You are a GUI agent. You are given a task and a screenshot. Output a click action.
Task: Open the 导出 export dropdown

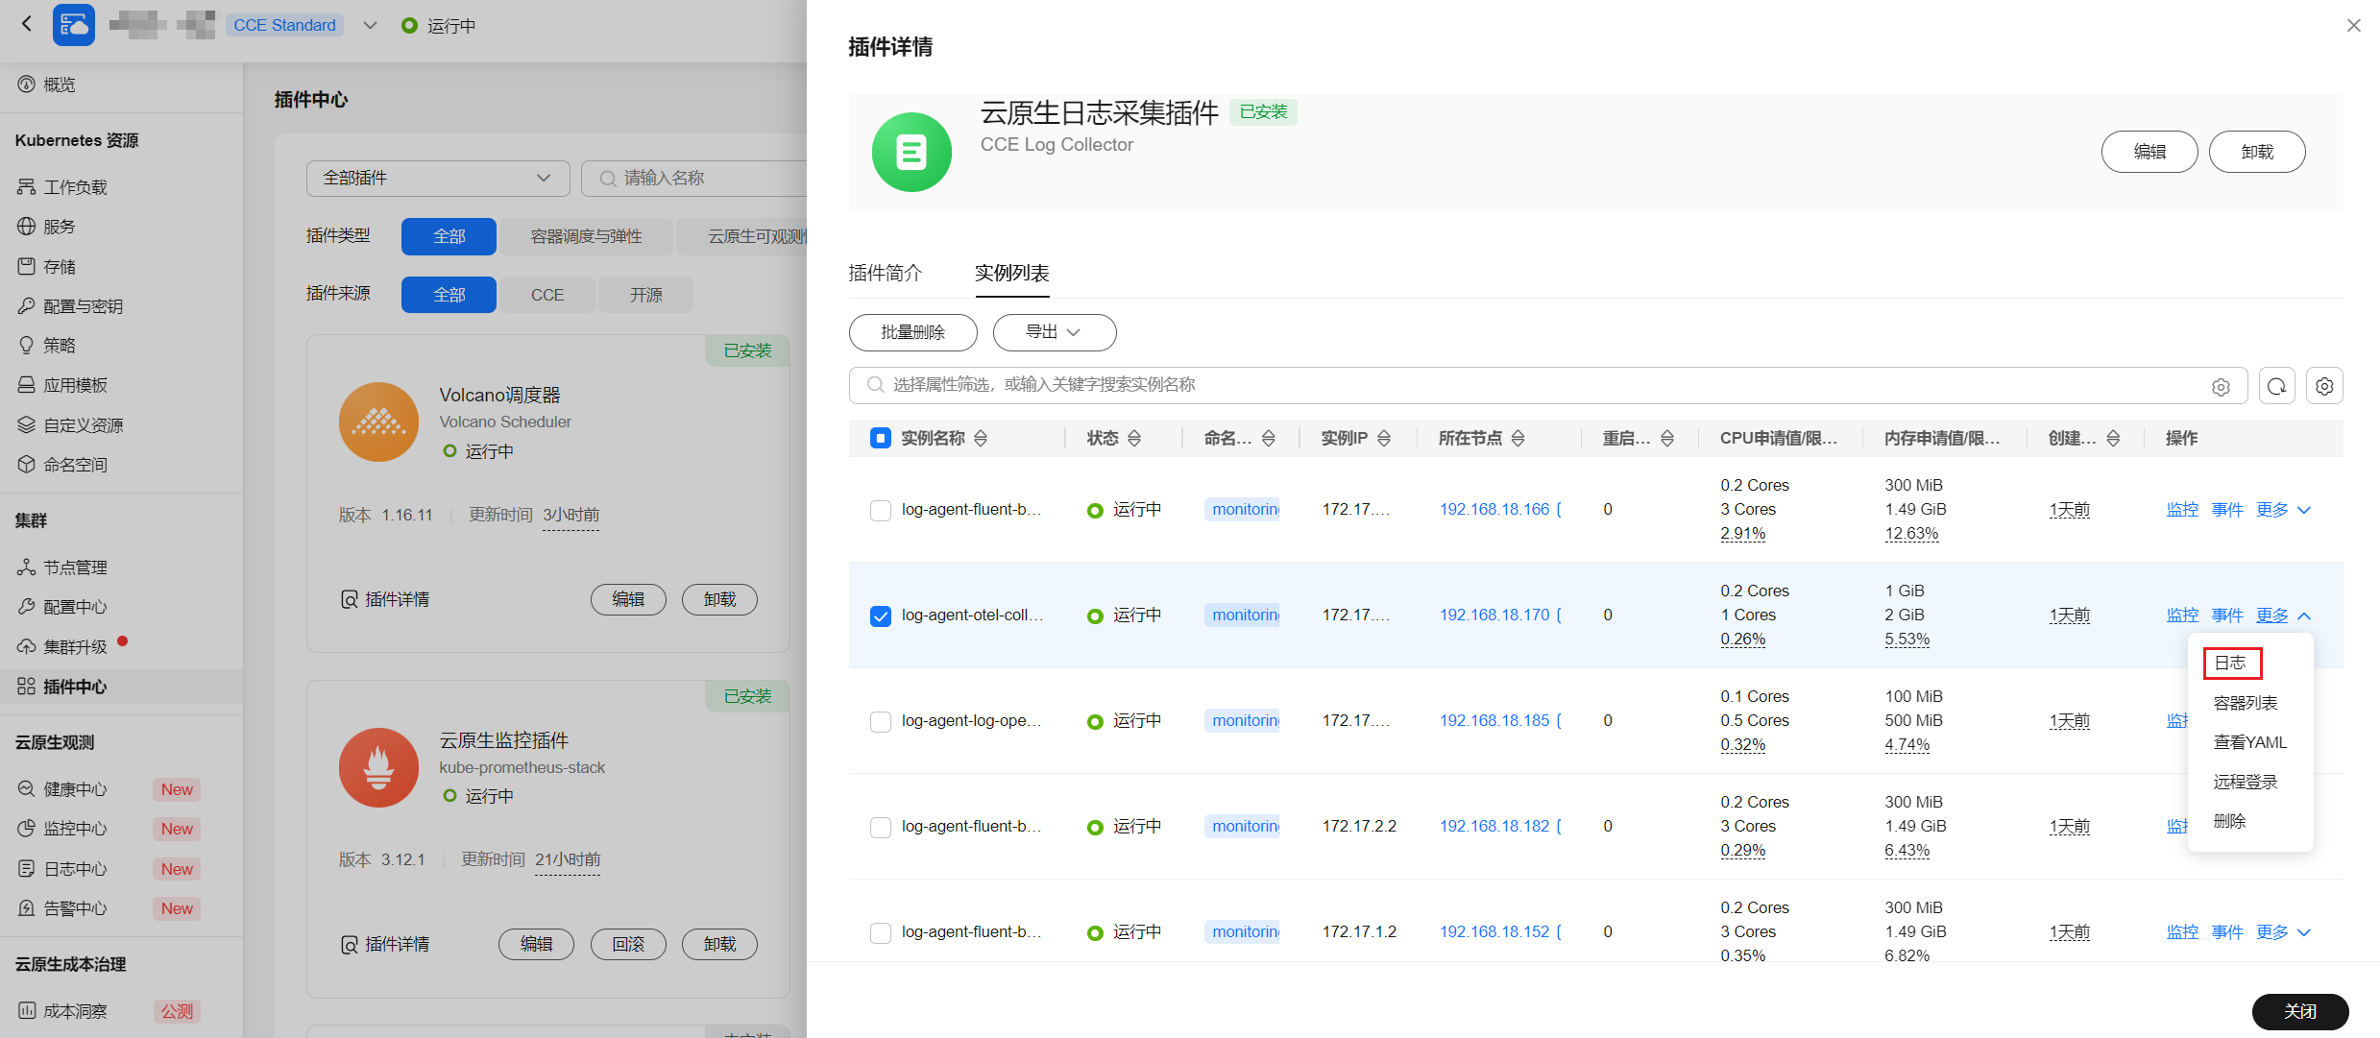(1055, 332)
